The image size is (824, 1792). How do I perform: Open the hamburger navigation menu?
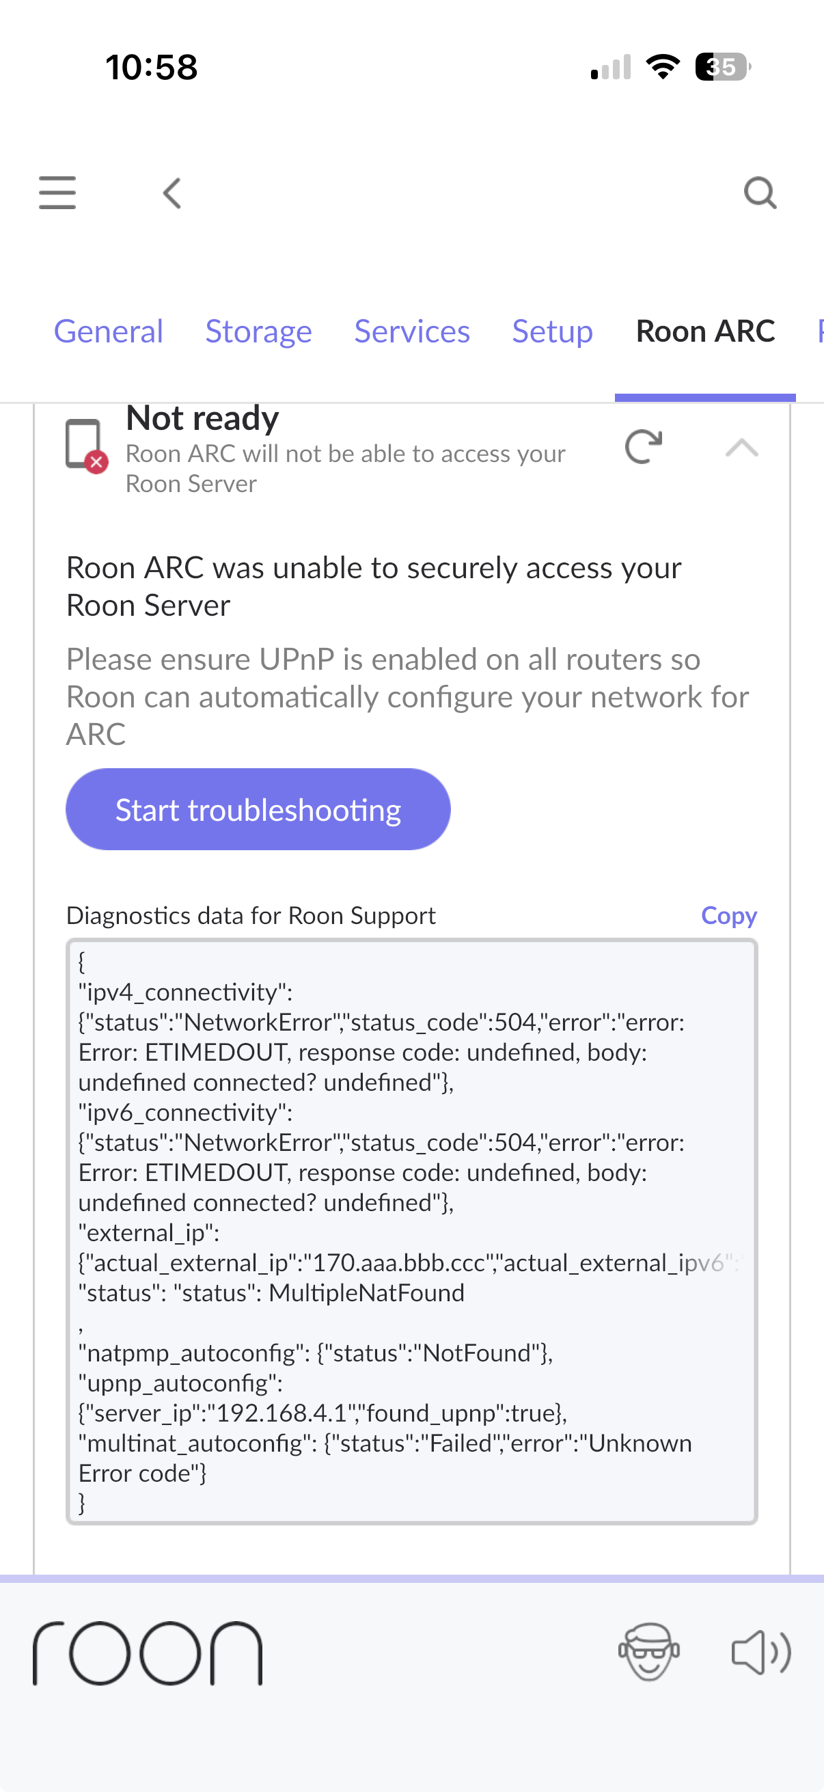point(57,193)
